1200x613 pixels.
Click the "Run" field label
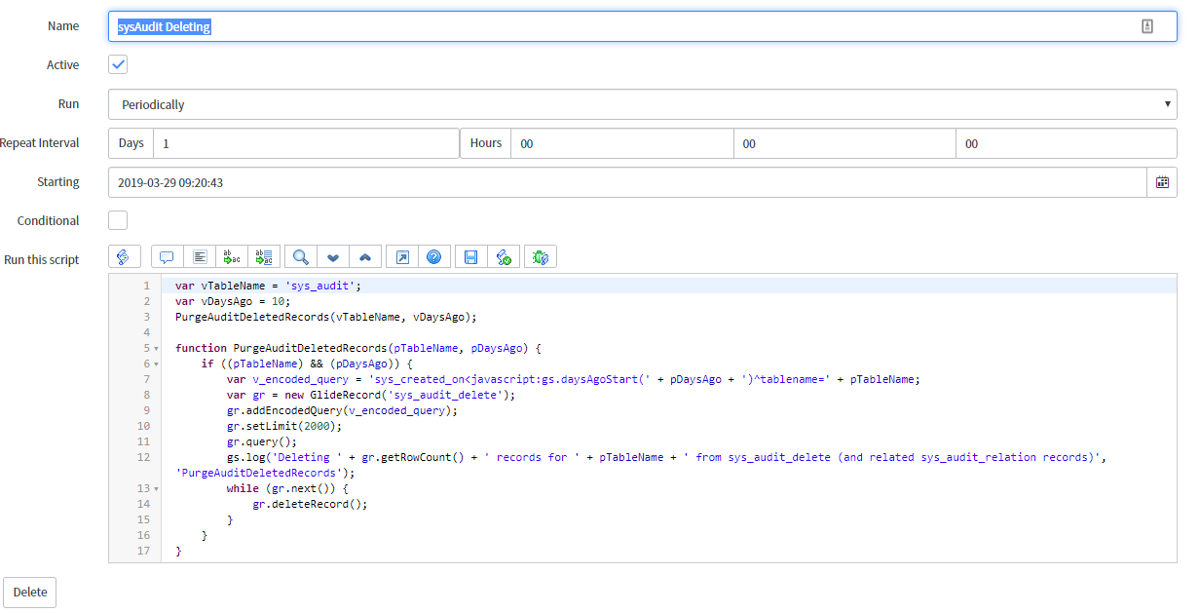(69, 103)
